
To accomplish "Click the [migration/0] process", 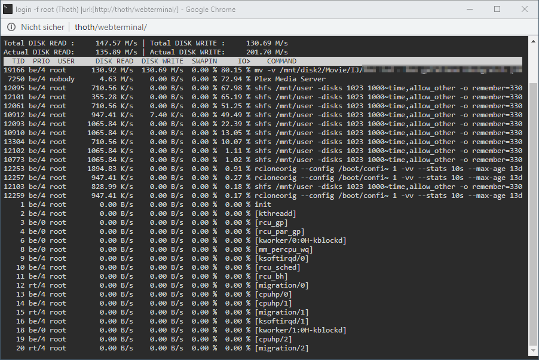I will click(281, 285).
